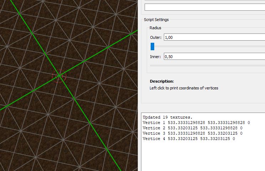Click the red brush circle in the viewport

point(59,76)
